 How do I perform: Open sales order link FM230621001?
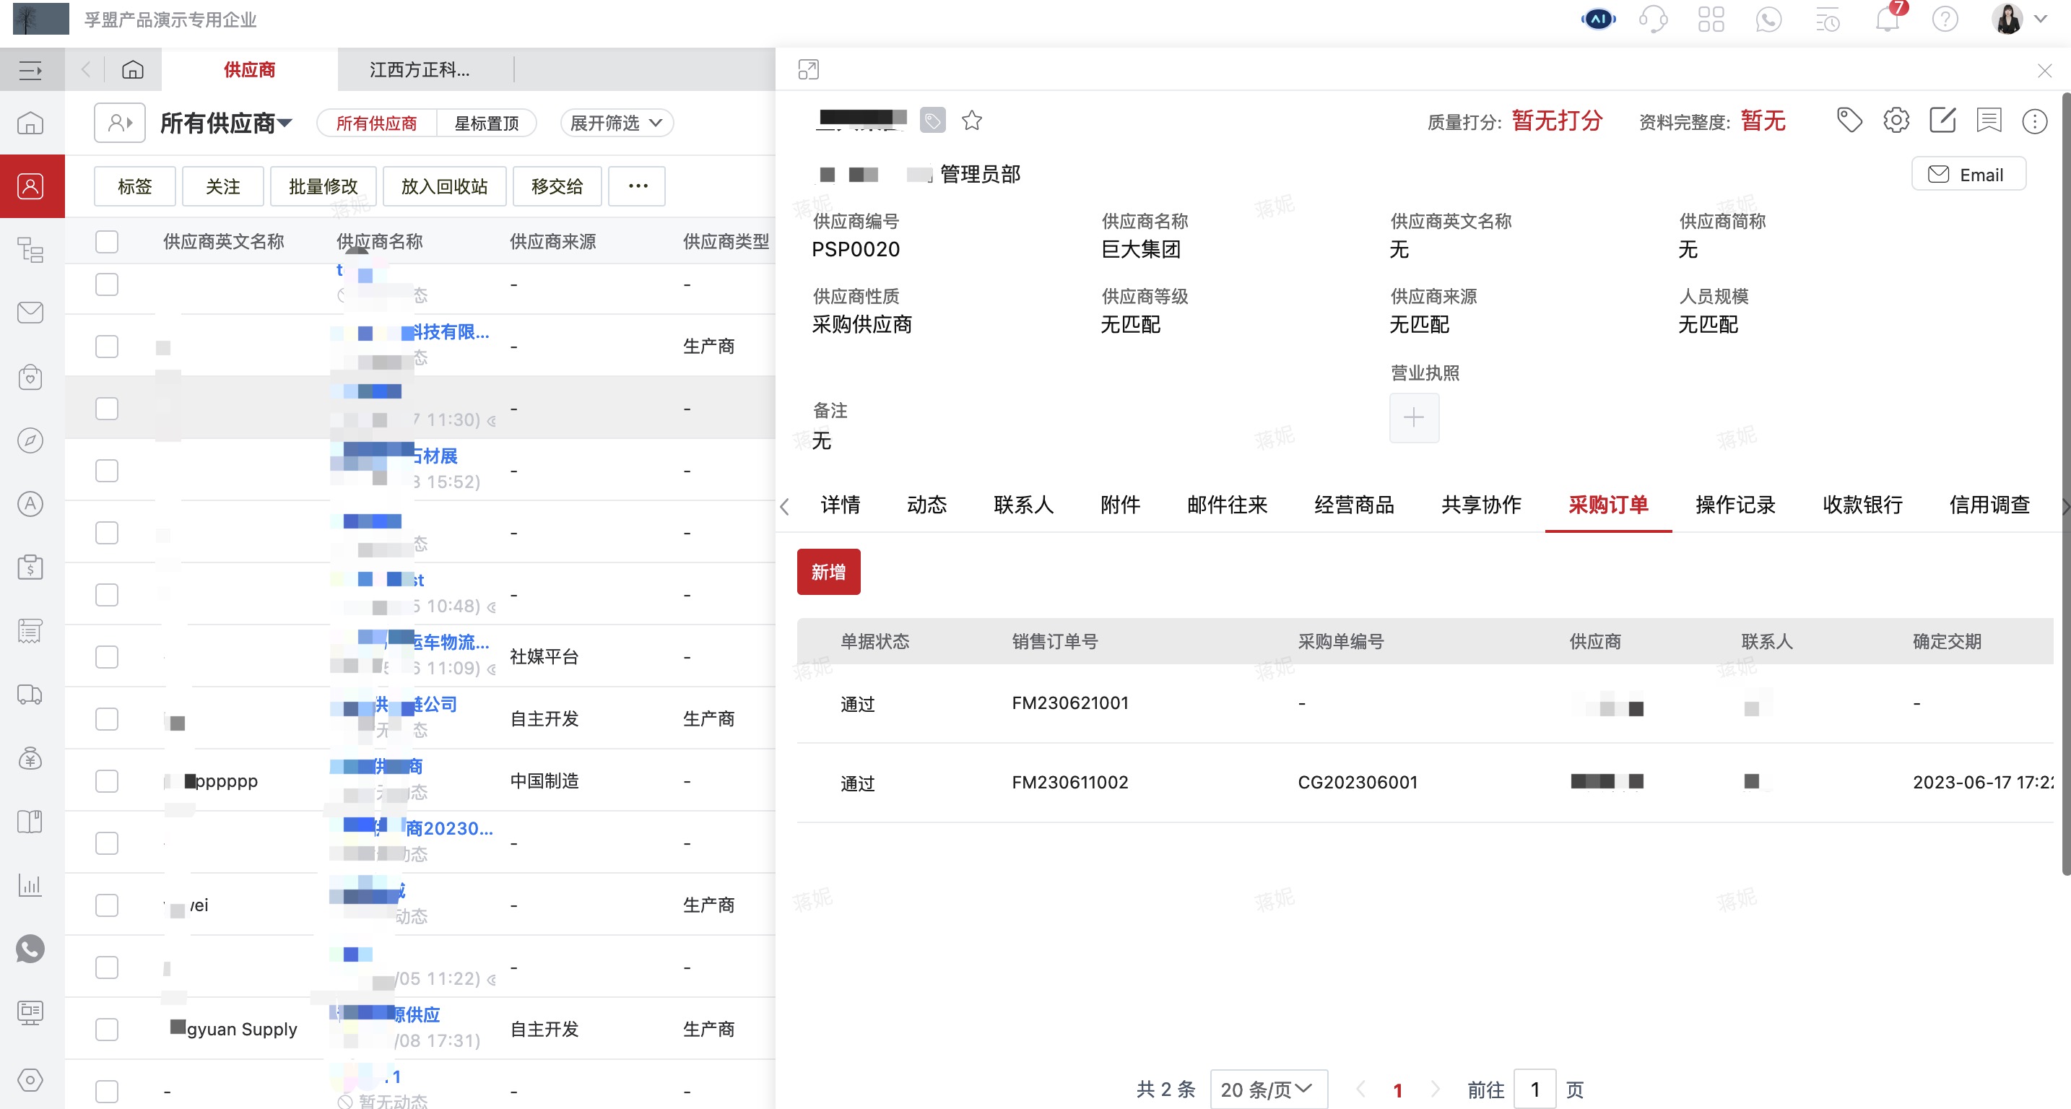pos(1070,703)
